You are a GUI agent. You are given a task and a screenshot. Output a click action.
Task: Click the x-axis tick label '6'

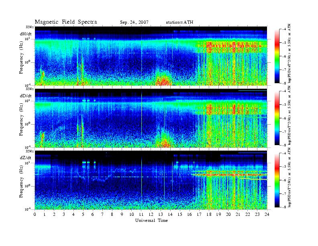93,214
